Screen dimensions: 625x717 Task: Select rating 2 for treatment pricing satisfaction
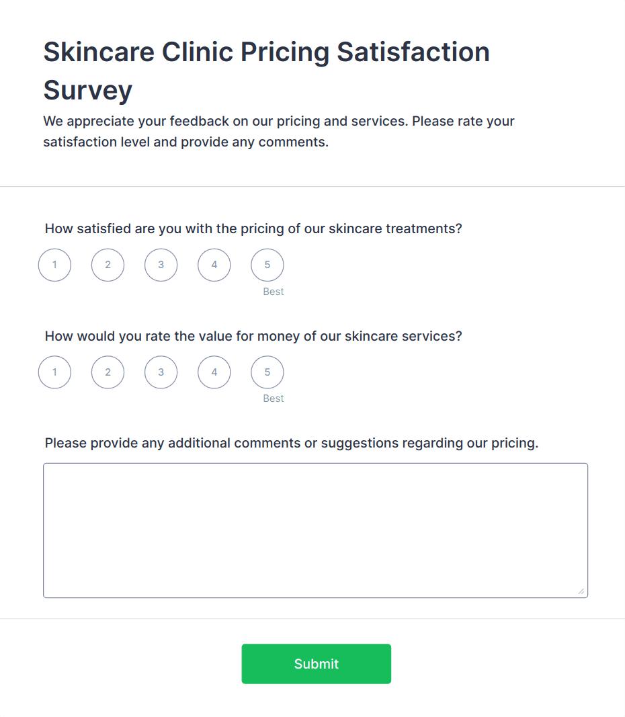(108, 265)
